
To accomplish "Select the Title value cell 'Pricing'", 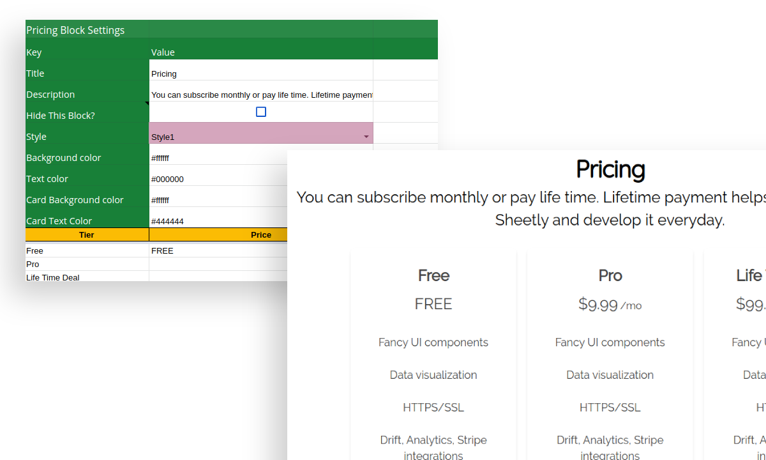I will 261,70.
